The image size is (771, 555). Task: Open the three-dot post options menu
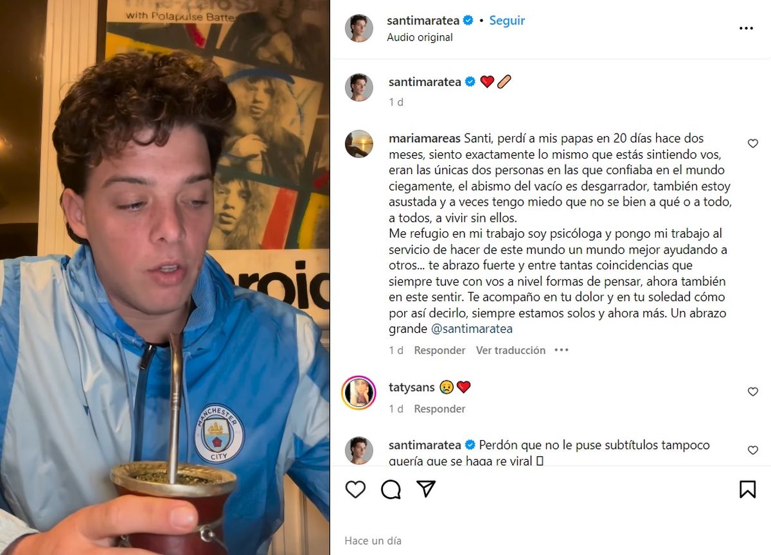coord(746,28)
